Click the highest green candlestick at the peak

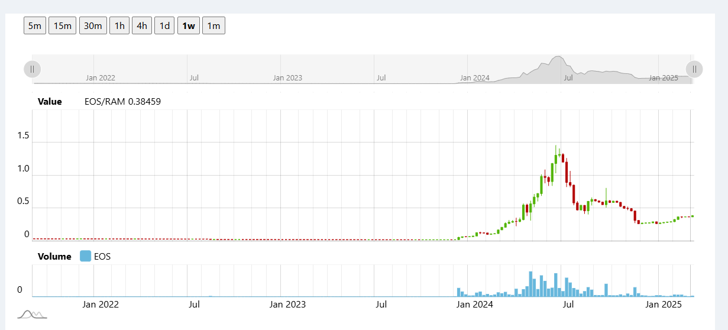(x=556, y=158)
